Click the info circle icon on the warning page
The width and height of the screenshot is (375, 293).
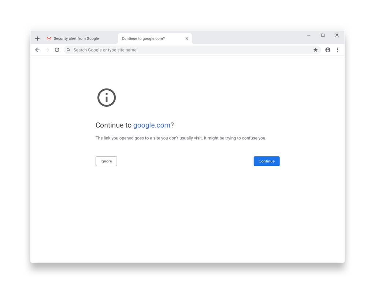point(106,97)
